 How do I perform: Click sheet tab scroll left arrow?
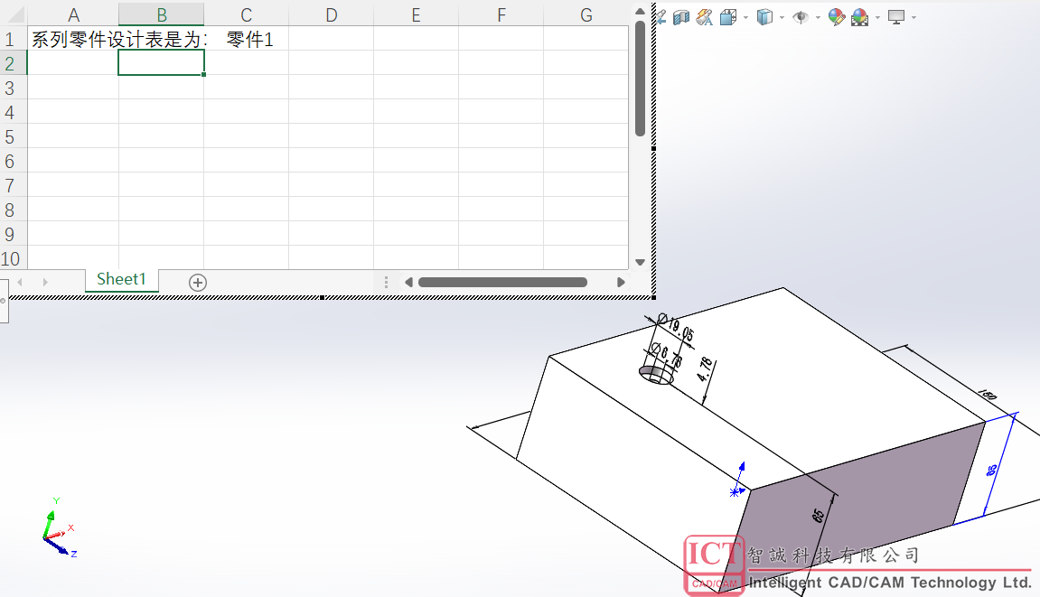pyautogui.click(x=21, y=283)
